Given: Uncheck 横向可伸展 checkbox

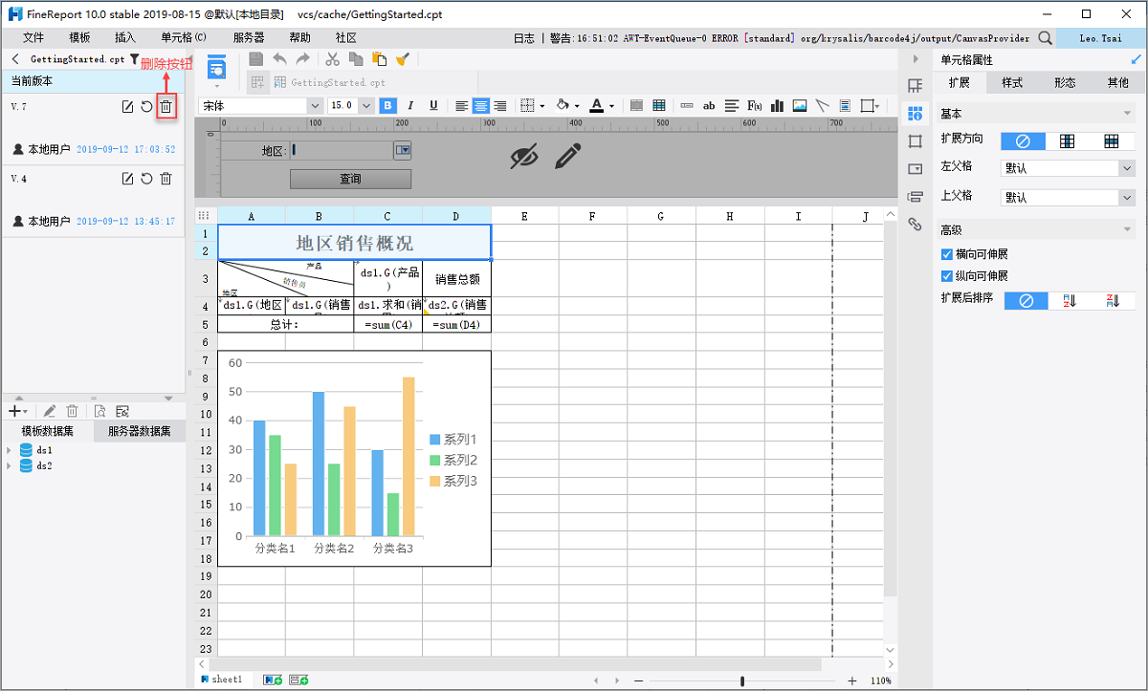Looking at the screenshot, I should coord(947,255).
